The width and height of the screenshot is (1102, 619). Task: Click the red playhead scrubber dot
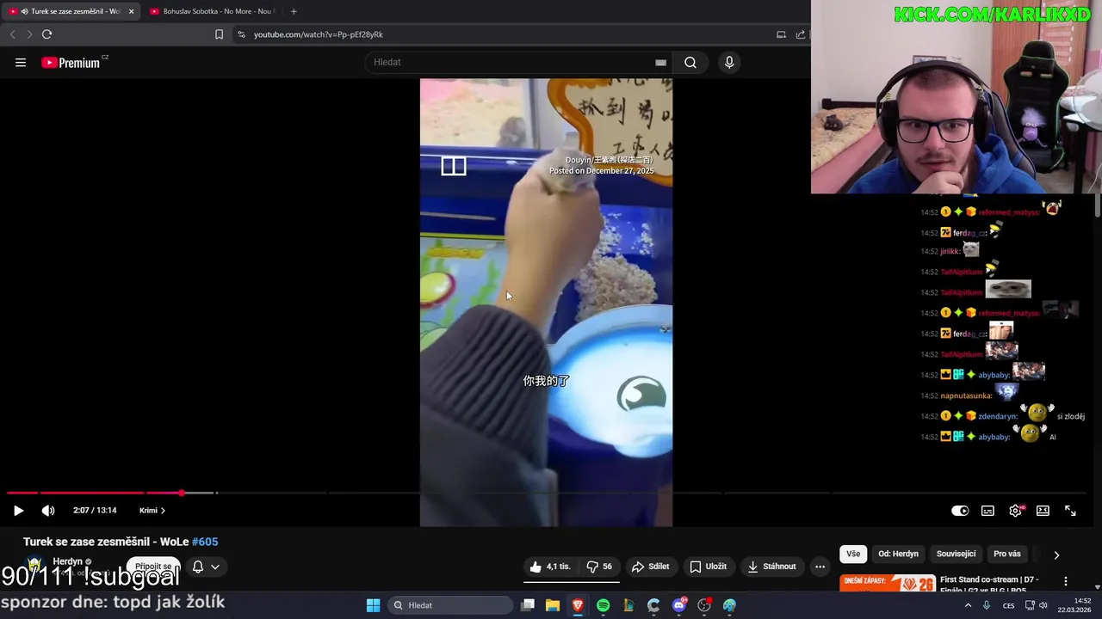181,493
